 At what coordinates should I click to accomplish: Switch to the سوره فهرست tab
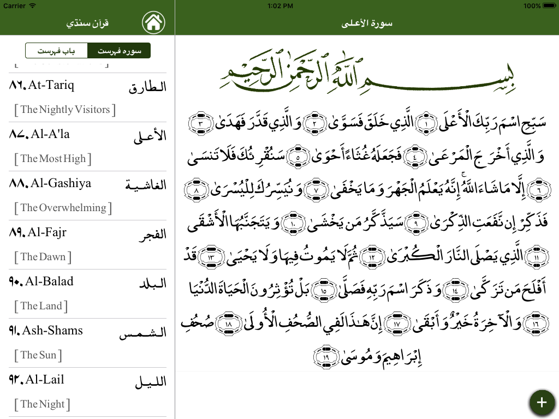point(119,51)
